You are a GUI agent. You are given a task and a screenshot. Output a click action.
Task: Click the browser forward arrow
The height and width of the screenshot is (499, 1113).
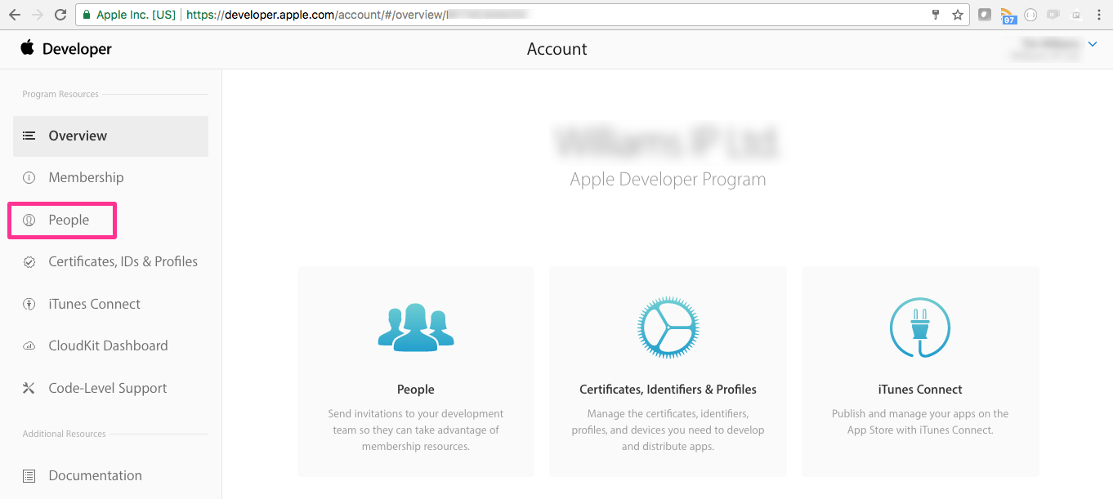[x=38, y=15]
